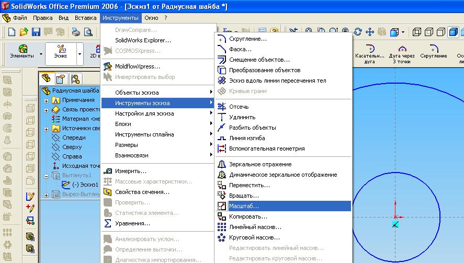Select Масштаб… highlighted entry
Image resolution: width=464 pixels, height=263 pixels.
pyautogui.click(x=284, y=206)
